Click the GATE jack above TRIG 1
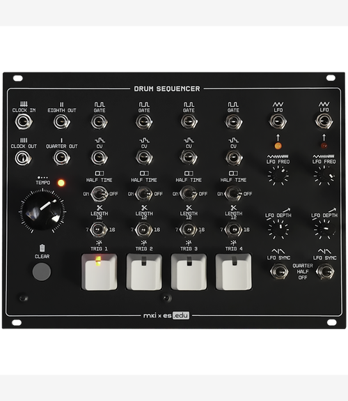The height and width of the screenshot is (401, 348). pyautogui.click(x=99, y=122)
